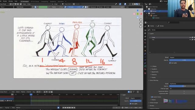The height and width of the screenshot is (110, 195).
Task: Open the viewport Draw menu
Action: (29, 4)
